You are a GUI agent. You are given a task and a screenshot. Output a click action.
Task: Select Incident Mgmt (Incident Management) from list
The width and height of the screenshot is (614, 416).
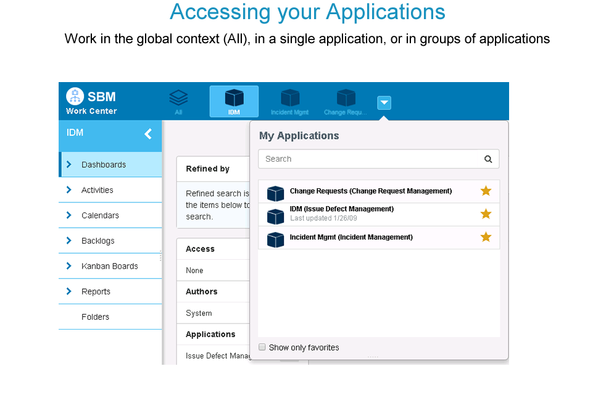click(x=351, y=238)
